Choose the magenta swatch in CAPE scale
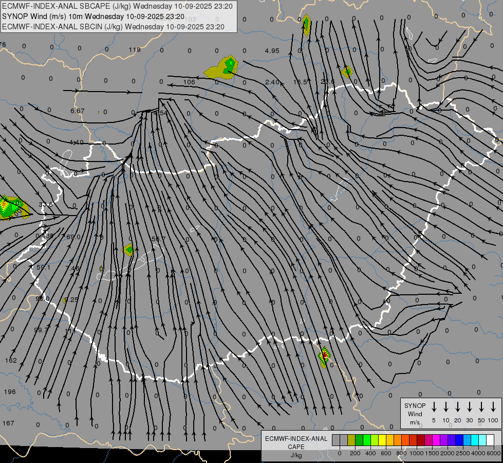This screenshot has height=463, width=503. coord(436,440)
